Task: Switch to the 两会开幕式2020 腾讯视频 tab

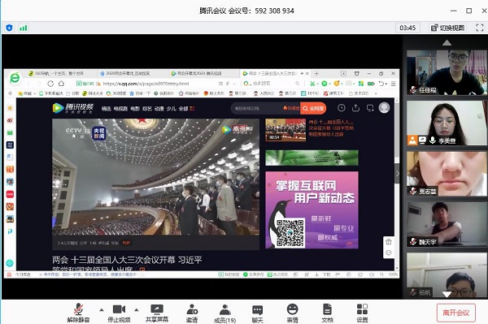Action: click(x=199, y=74)
